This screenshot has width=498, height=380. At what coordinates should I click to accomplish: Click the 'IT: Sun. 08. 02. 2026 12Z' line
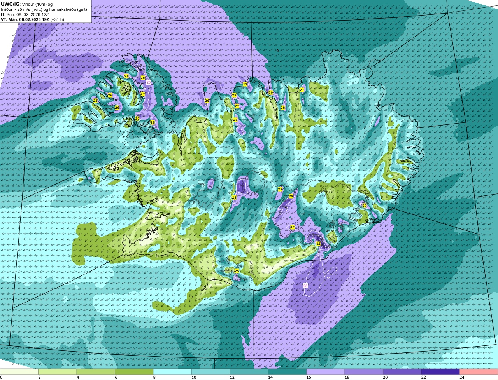point(25,14)
